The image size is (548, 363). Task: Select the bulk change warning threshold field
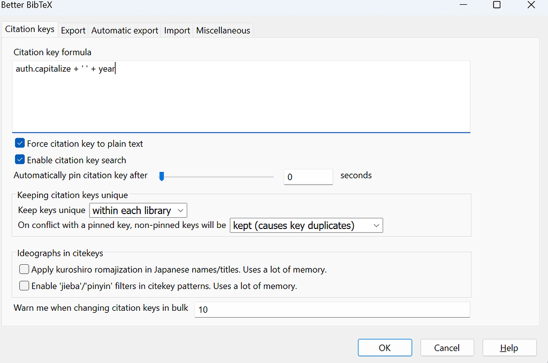click(332, 309)
